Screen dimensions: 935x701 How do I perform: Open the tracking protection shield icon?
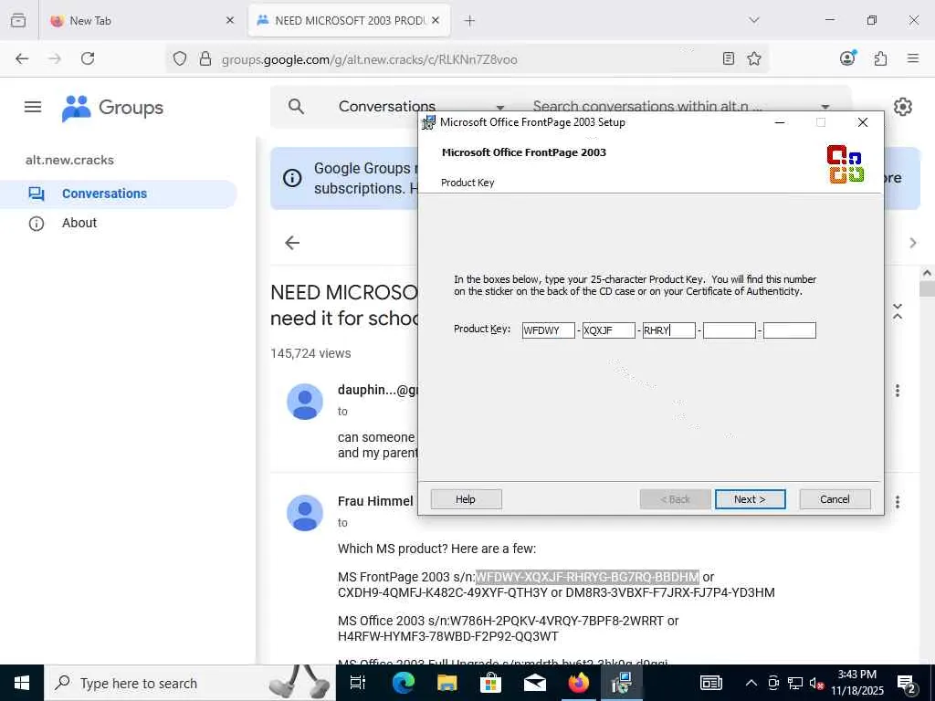[180, 58]
